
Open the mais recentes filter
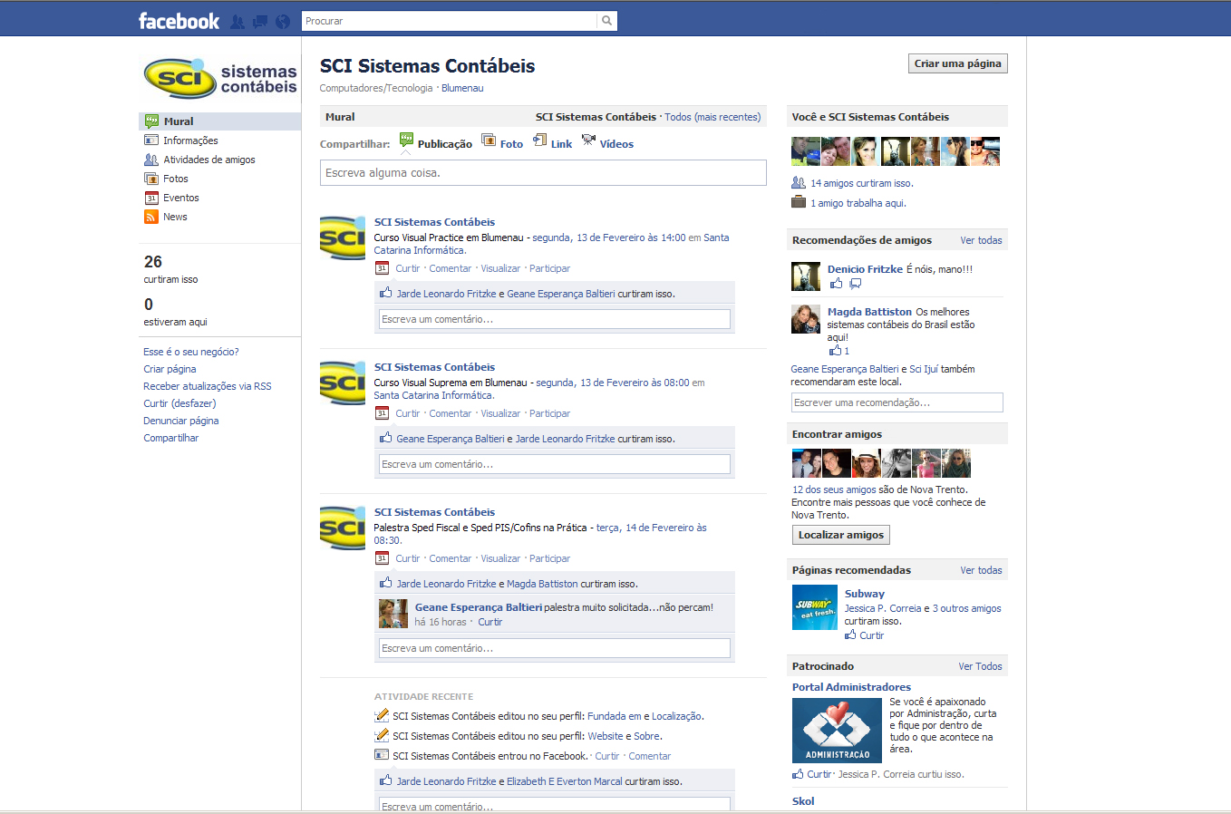(x=729, y=116)
